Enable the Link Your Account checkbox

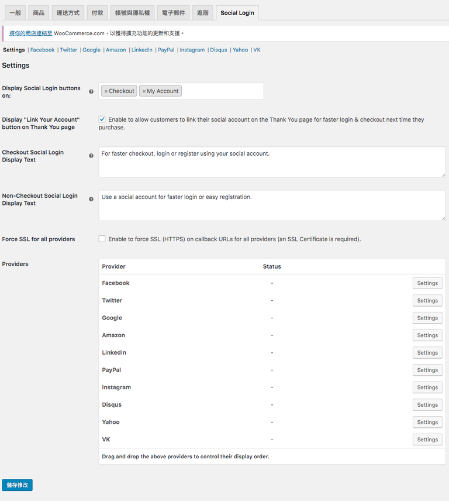point(102,119)
